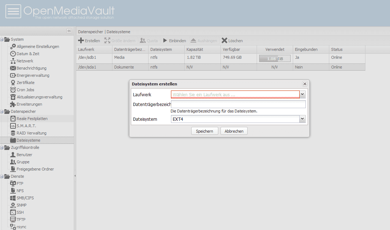Open rsync service icon

click(x=13, y=226)
